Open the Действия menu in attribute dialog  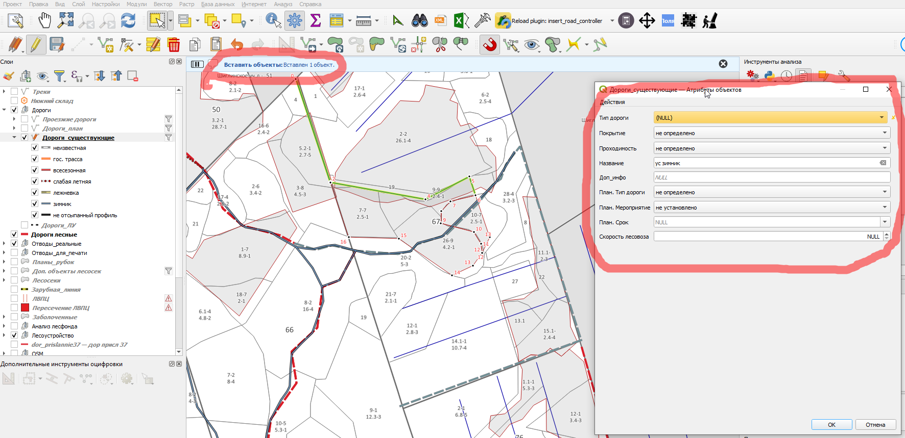[612, 102]
